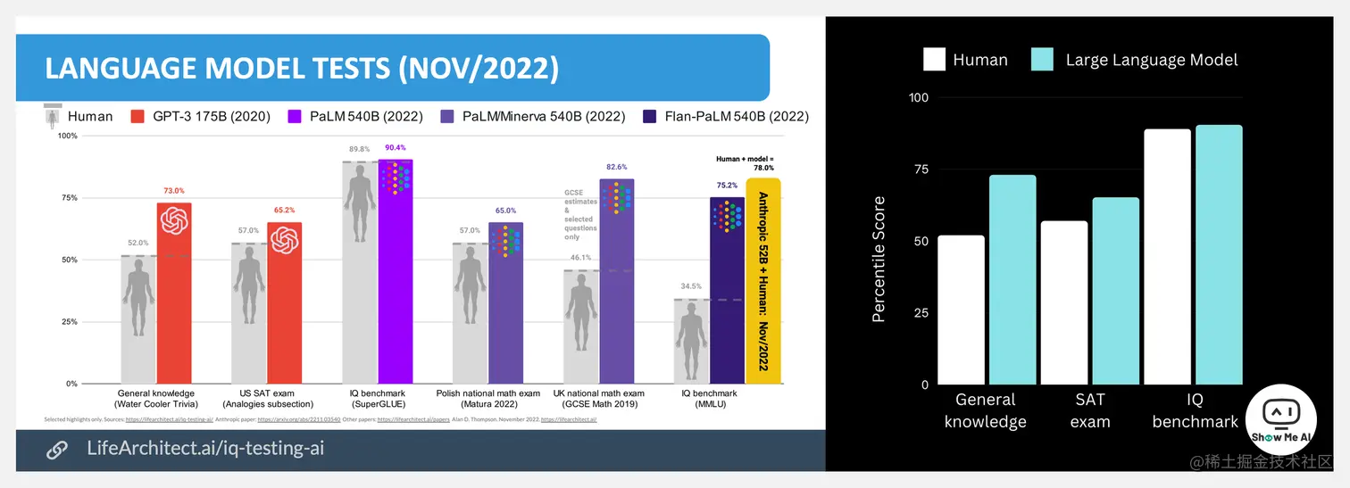Viewport: 1350px width, 488px height.
Task: Click the LANGUAGE MODEL TESTS title banner
Action: pyautogui.click(x=393, y=68)
